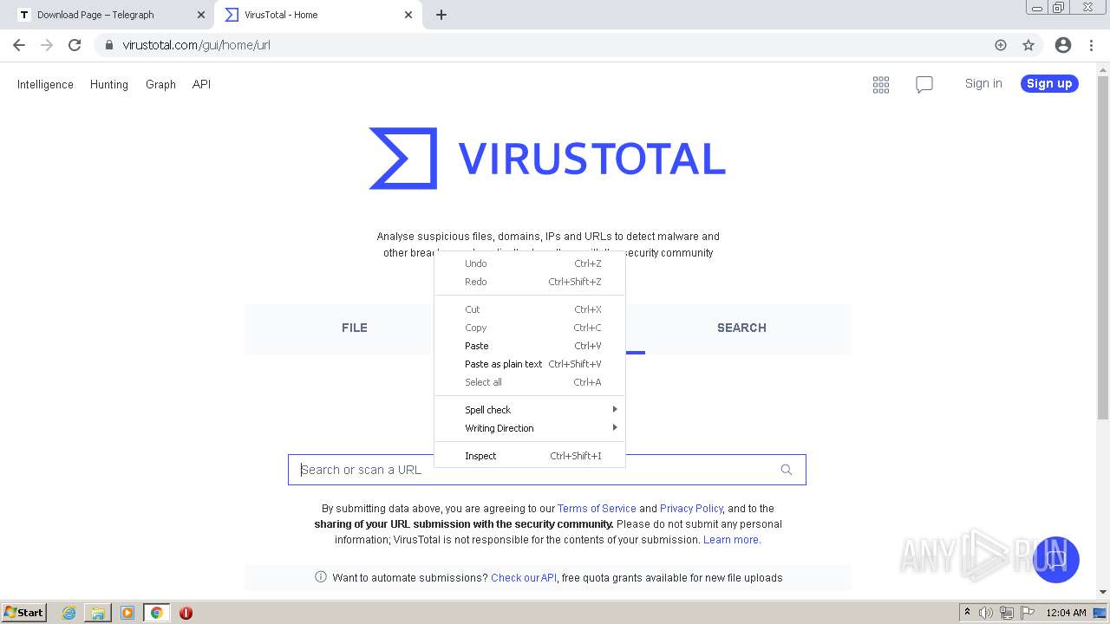Click the page scrollbar down arrow
Viewport: 1110px width, 624px height.
click(1103, 592)
